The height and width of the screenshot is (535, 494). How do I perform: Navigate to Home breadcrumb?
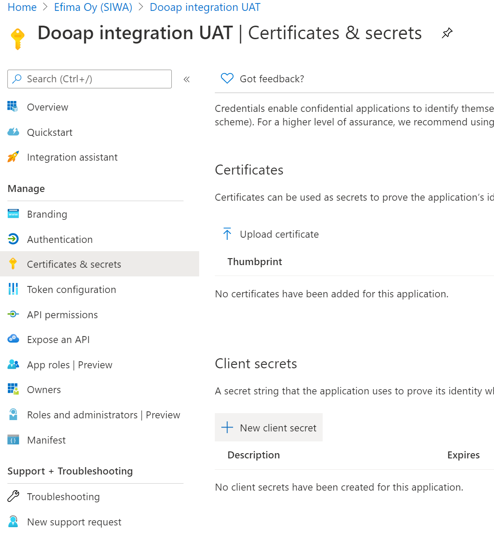tap(22, 7)
